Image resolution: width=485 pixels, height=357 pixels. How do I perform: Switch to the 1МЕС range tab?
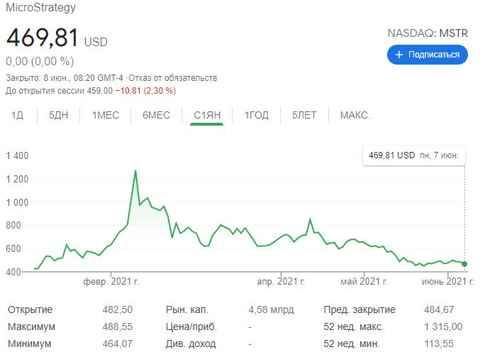[106, 115]
